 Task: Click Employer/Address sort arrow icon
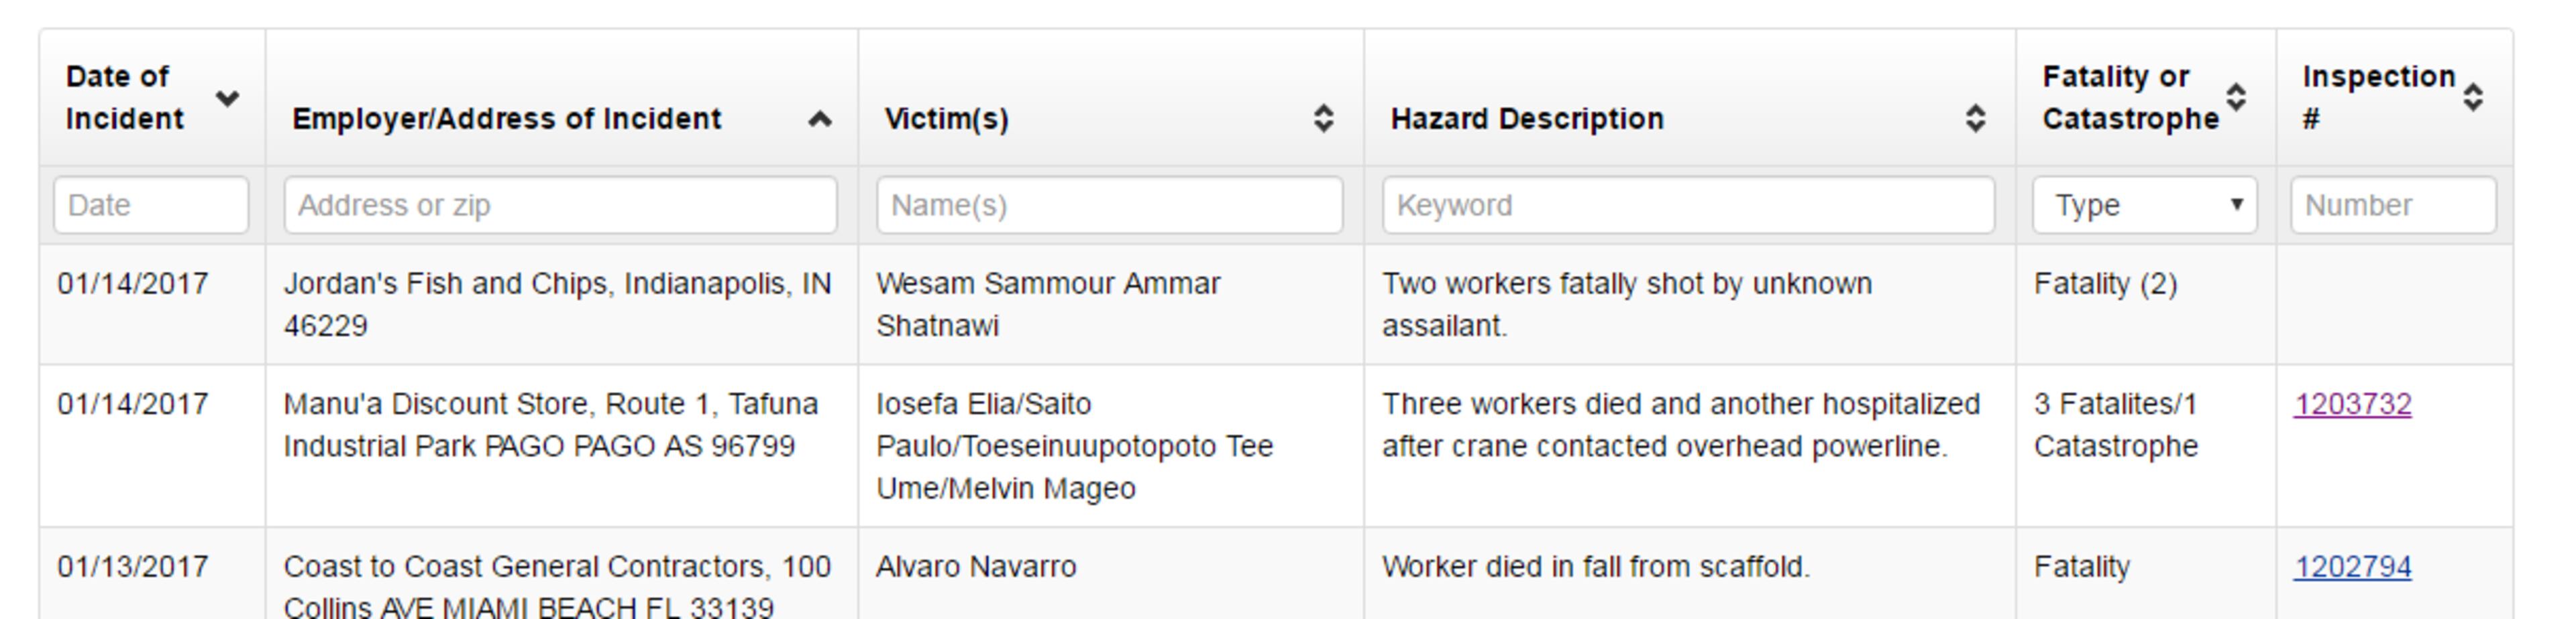point(820,120)
